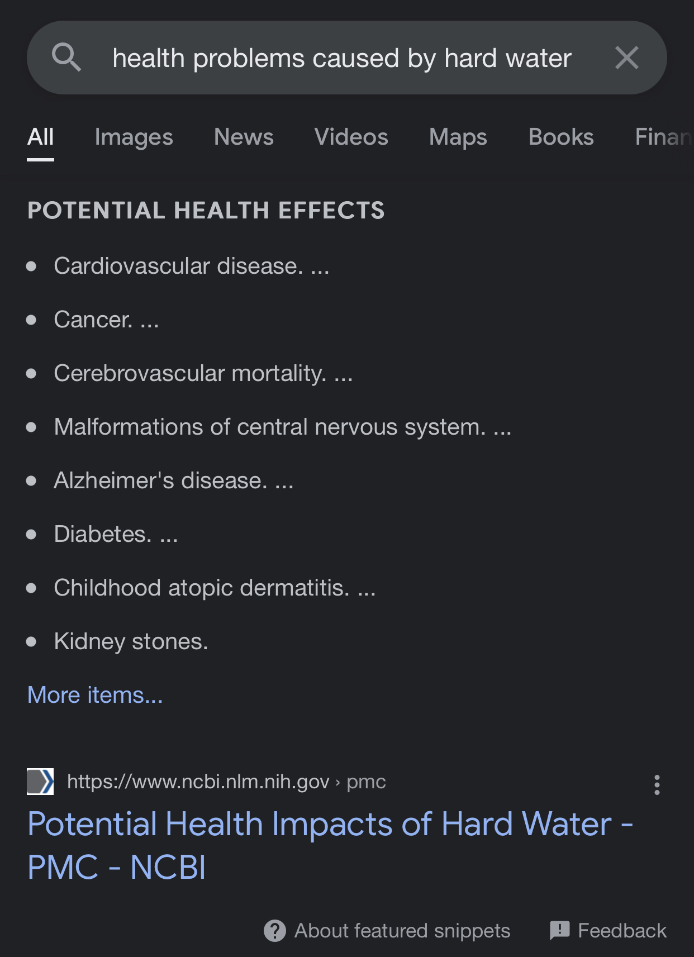Select the Books tab
This screenshot has width=694, height=957.
(x=561, y=137)
